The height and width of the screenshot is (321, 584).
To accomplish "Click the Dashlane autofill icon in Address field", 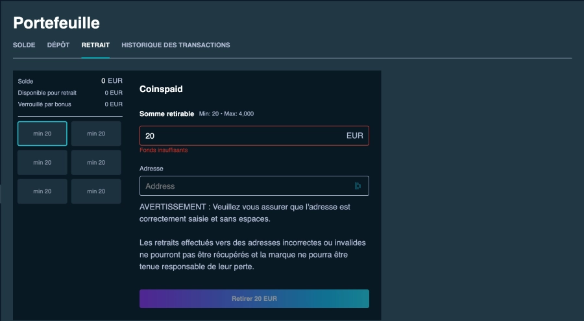I will point(358,186).
